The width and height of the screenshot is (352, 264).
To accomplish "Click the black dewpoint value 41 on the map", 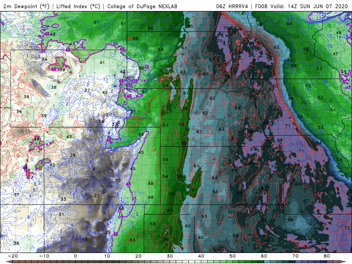I will click(x=102, y=62).
